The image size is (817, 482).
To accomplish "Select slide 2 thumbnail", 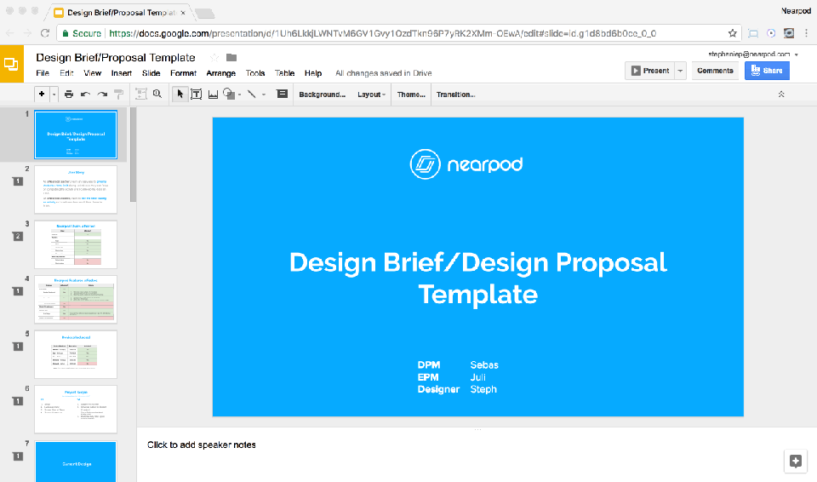I will click(x=76, y=189).
